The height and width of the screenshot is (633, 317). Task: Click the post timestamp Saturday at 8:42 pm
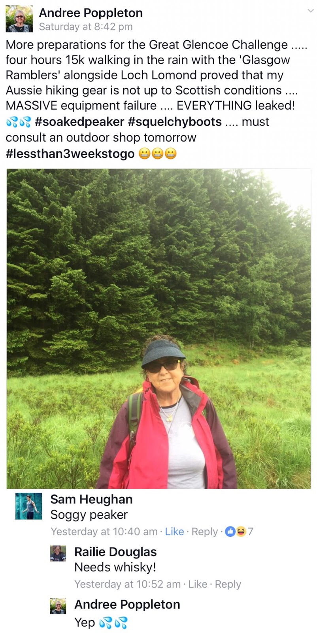click(x=86, y=27)
